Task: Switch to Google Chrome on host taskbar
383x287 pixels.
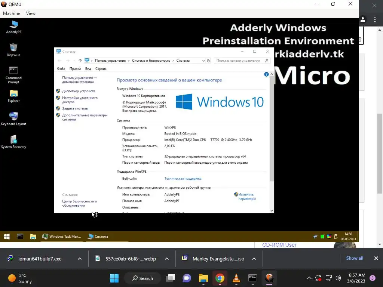Action: pos(220,278)
